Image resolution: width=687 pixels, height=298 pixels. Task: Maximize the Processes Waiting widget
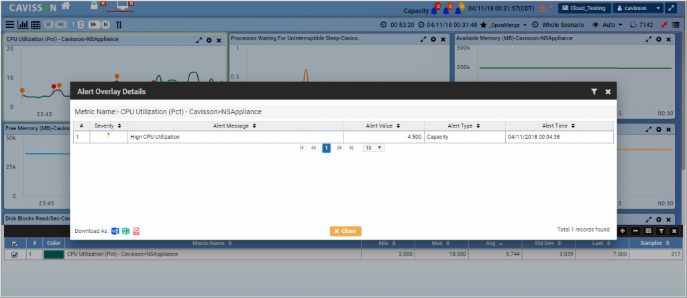tap(423, 40)
